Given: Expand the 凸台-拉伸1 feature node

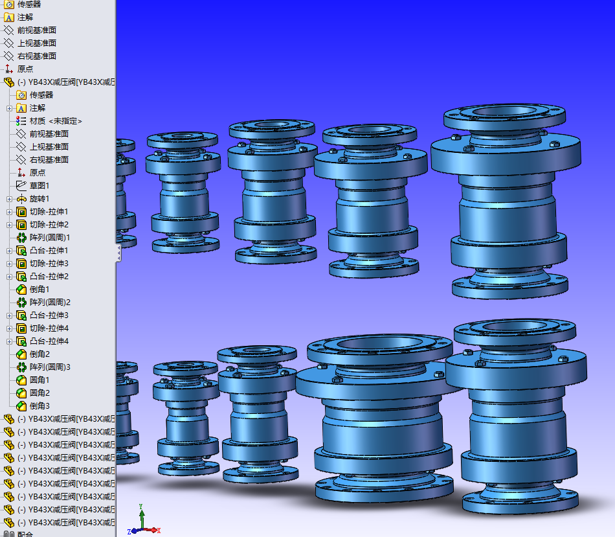Looking at the screenshot, I should [10, 251].
